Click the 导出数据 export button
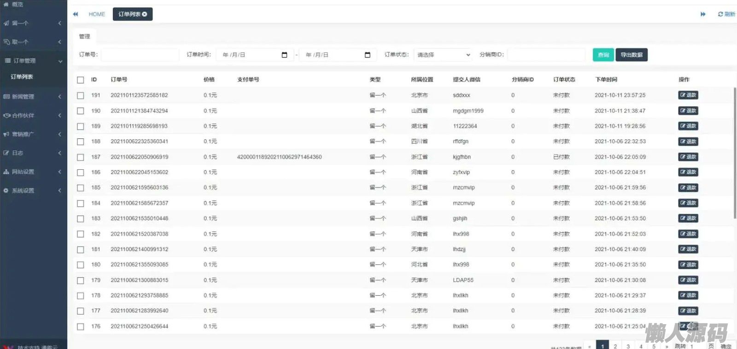The height and width of the screenshot is (349, 737). [631, 55]
